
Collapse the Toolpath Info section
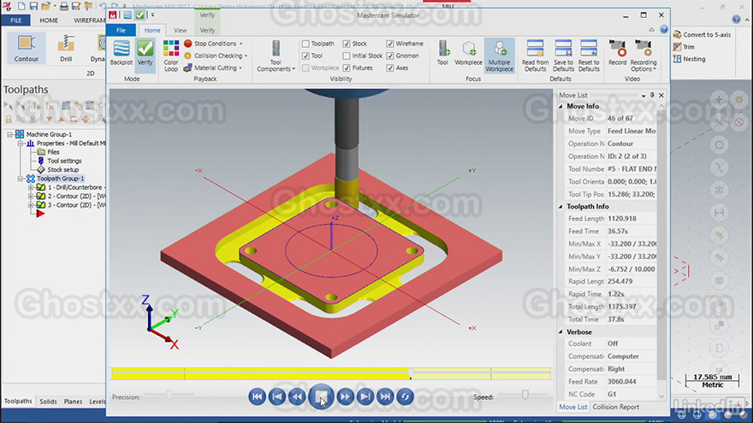(x=560, y=207)
